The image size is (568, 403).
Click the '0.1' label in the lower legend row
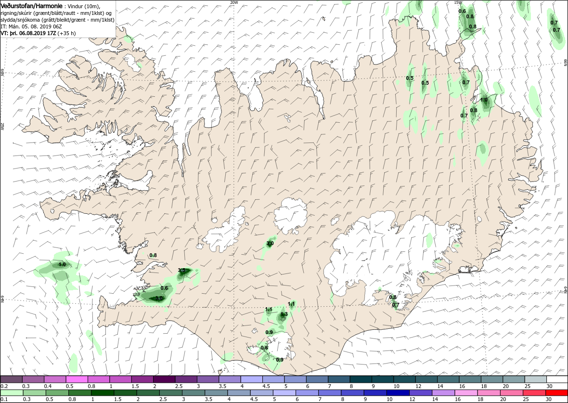4,400
